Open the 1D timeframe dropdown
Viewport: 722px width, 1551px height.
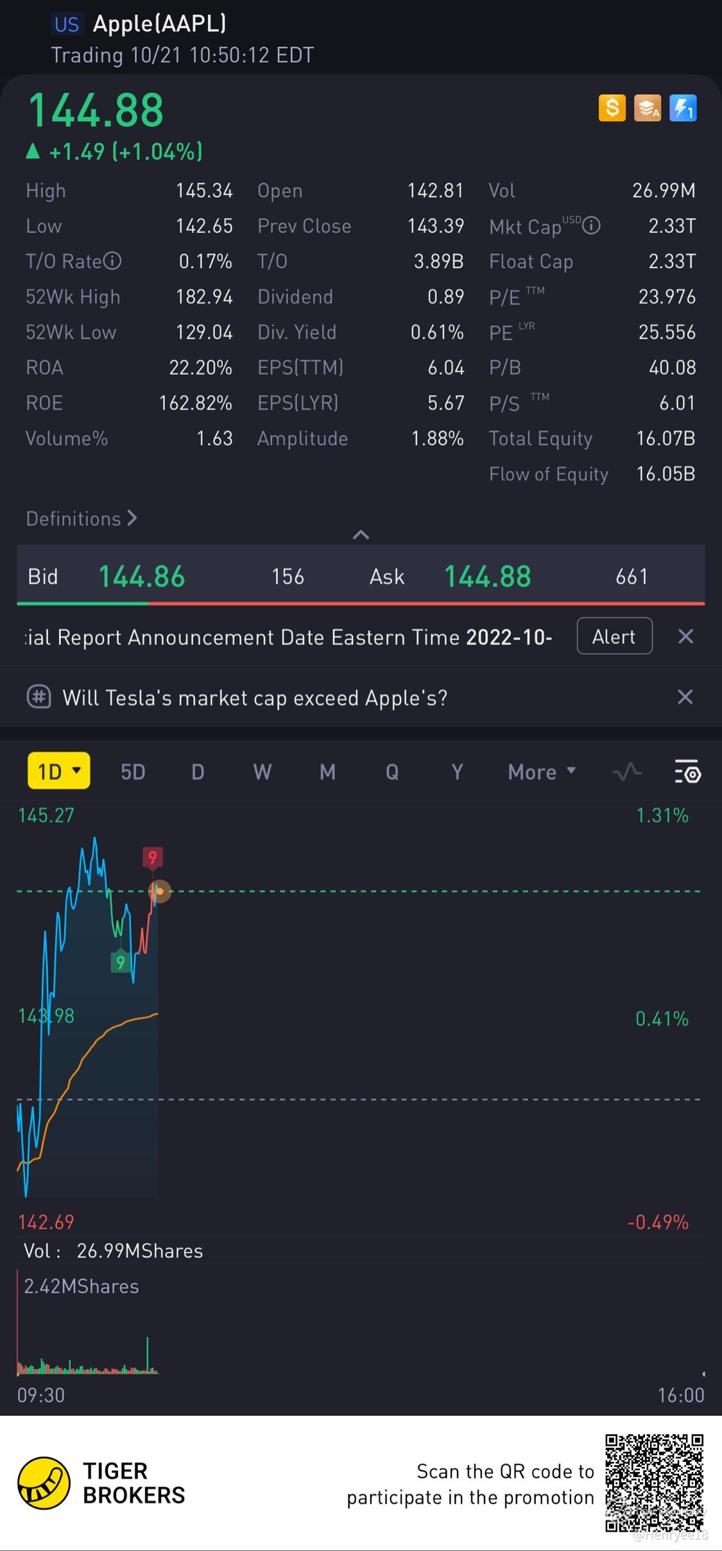point(59,771)
